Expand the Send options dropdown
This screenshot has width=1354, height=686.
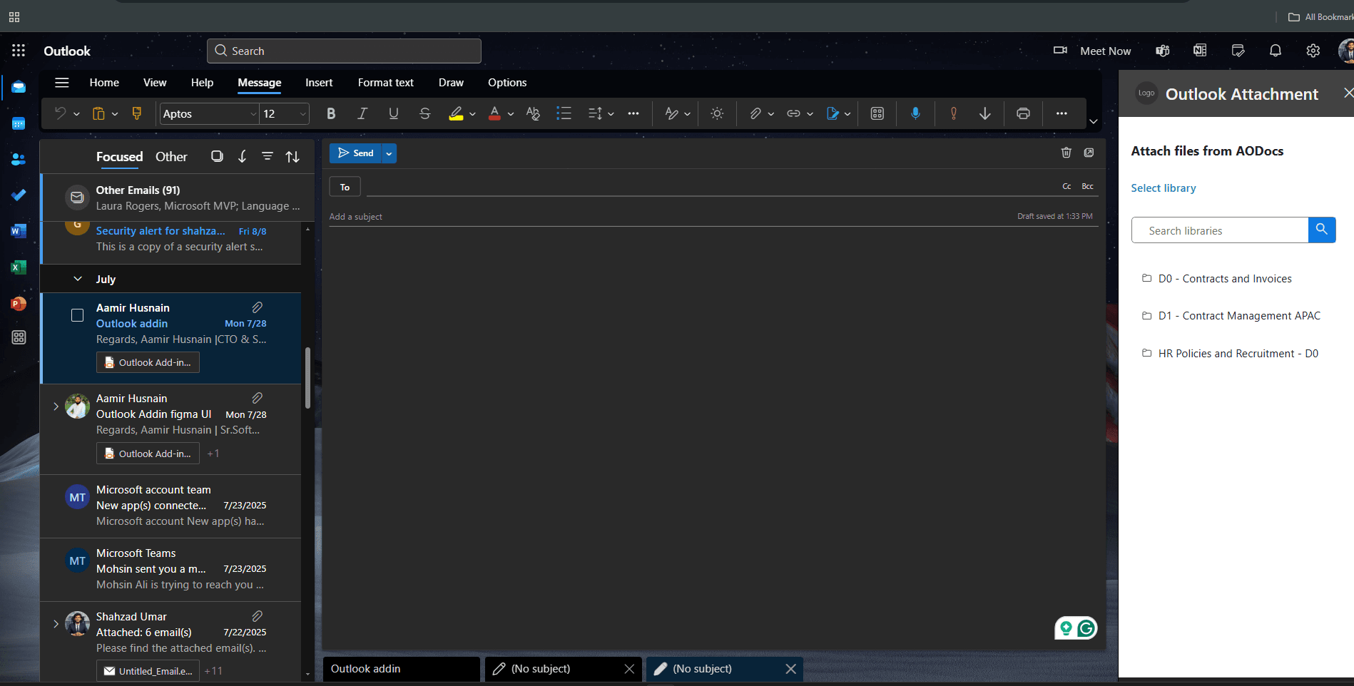(389, 153)
